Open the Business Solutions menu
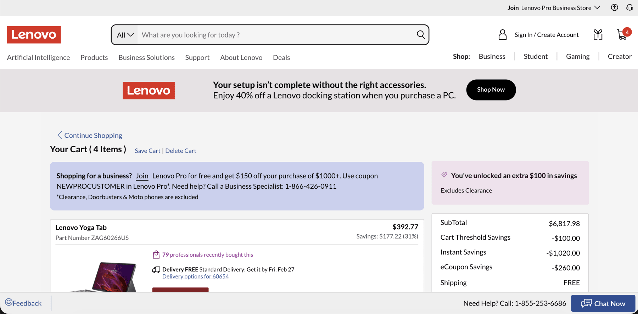This screenshot has height=314, width=638. [x=146, y=57]
